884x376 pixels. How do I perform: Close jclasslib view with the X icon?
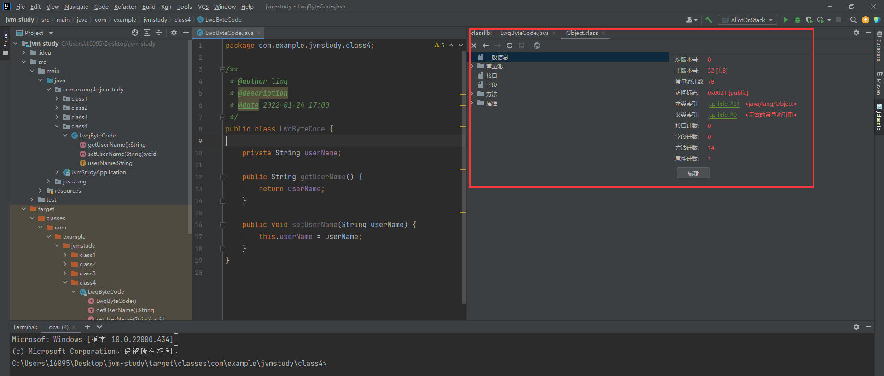(474, 46)
